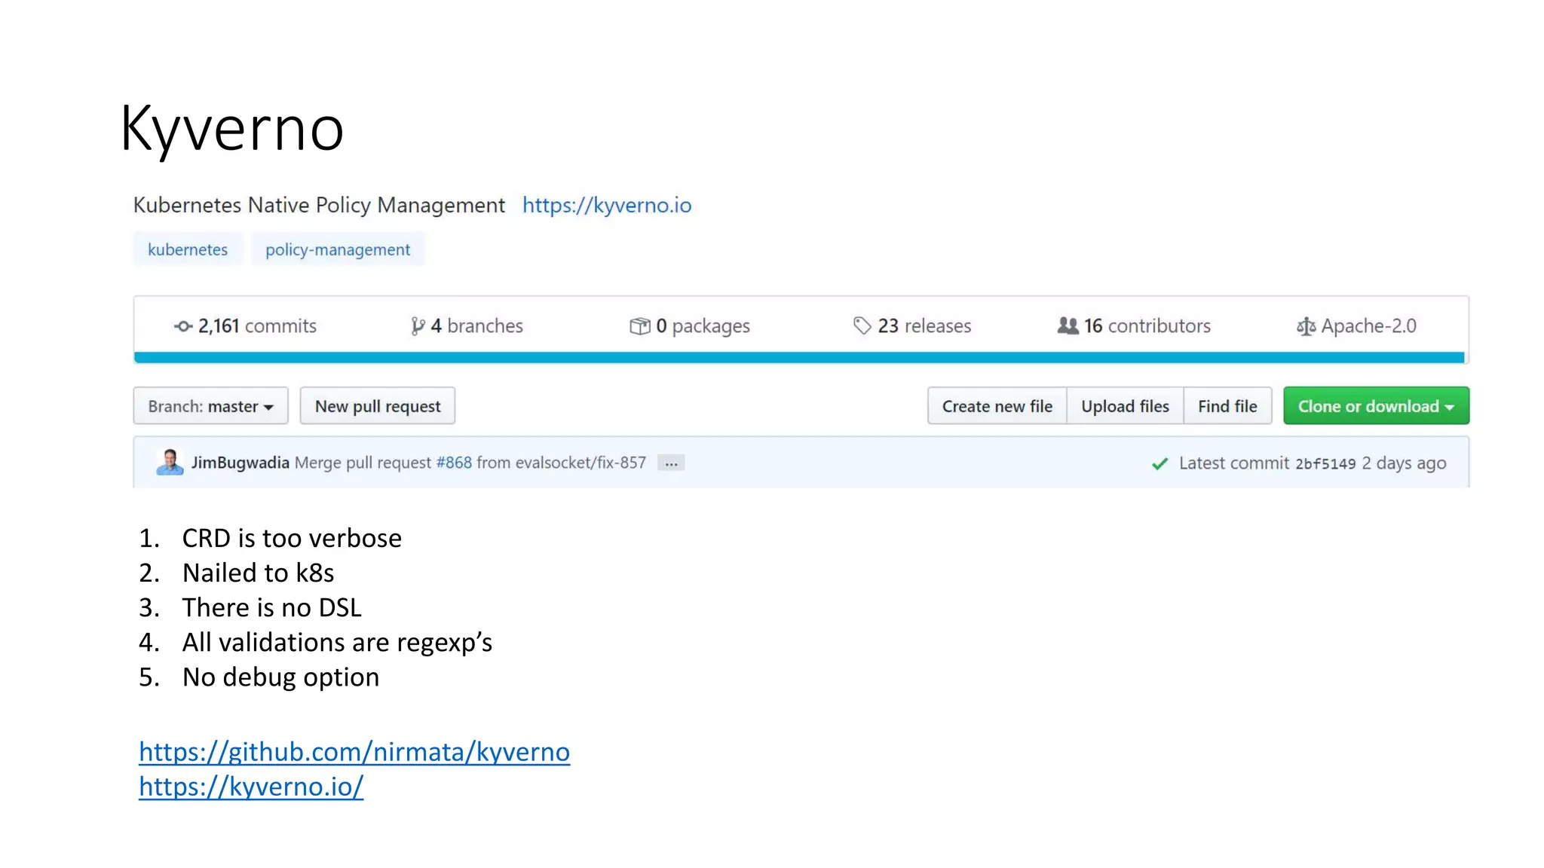
Task: Click the New pull request button
Action: [378, 406]
